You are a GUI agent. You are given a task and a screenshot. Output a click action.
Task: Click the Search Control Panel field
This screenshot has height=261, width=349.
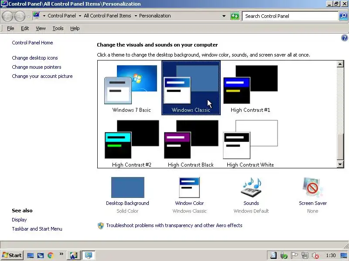(290, 16)
